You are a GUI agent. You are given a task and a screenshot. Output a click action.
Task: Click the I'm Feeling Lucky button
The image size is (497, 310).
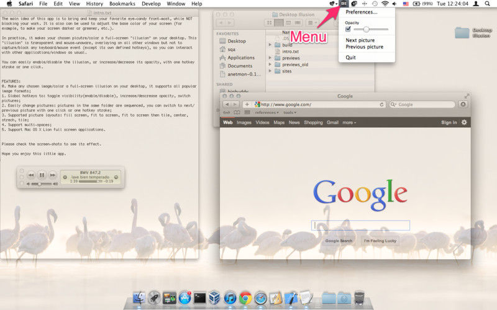[380, 241]
